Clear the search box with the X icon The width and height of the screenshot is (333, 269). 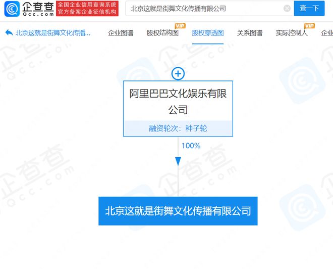(x=287, y=9)
